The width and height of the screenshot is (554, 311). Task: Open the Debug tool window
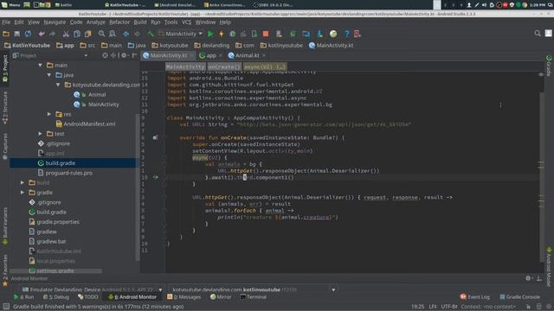click(x=55, y=297)
